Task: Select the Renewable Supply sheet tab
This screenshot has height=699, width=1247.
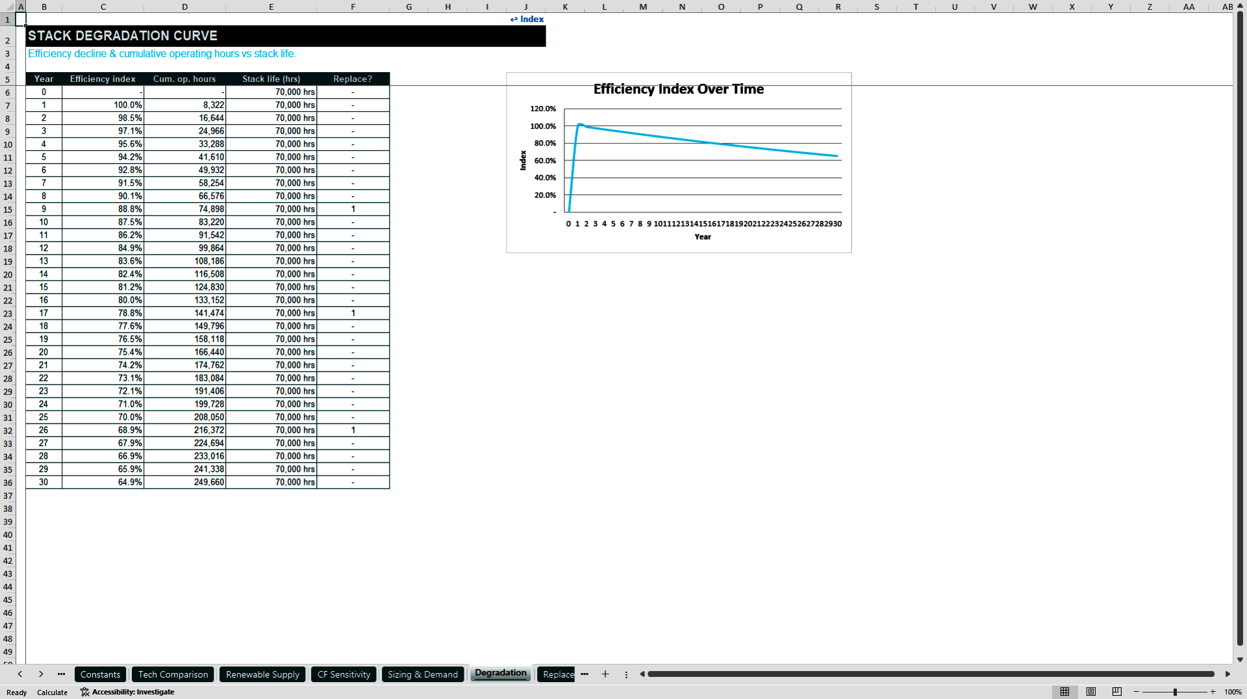Action: 262,674
